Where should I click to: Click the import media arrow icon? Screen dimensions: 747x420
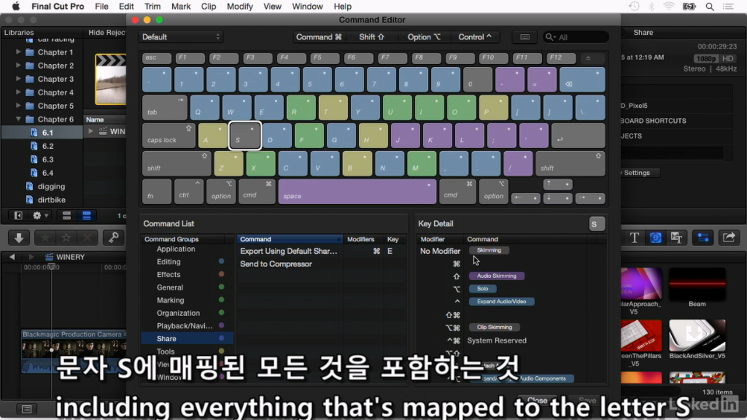point(19,237)
